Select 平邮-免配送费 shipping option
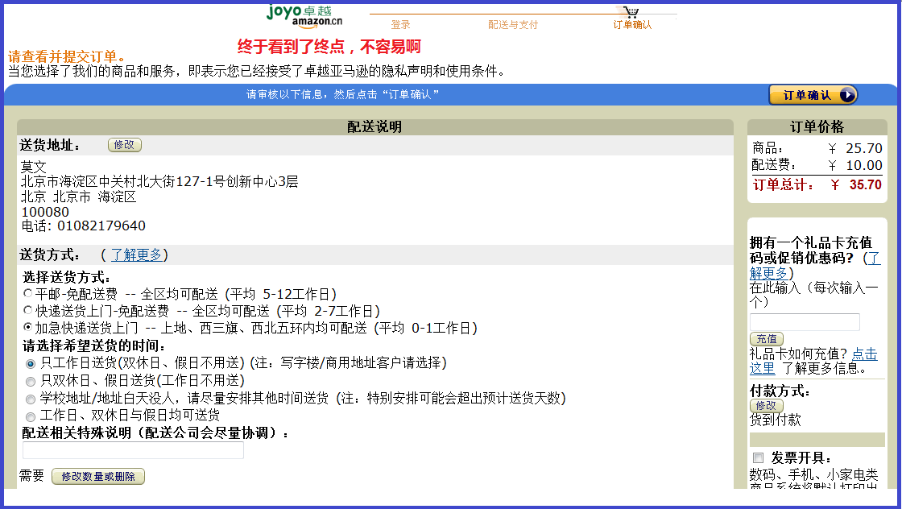 tap(28, 294)
